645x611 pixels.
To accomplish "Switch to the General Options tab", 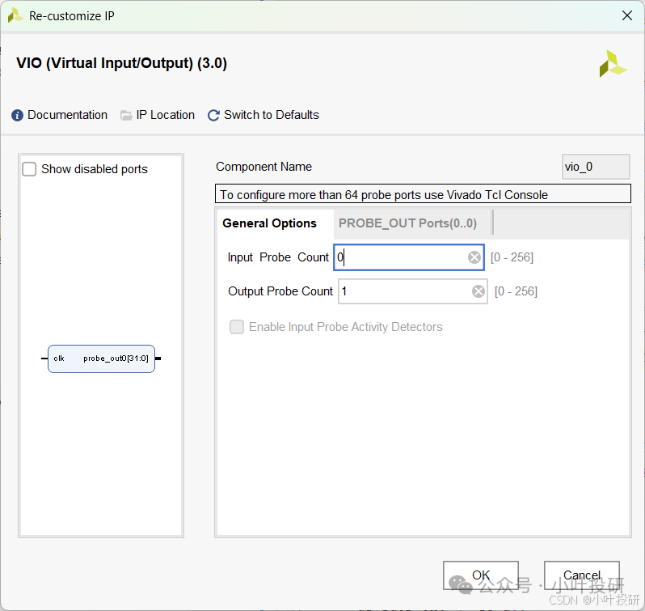I will tap(269, 223).
